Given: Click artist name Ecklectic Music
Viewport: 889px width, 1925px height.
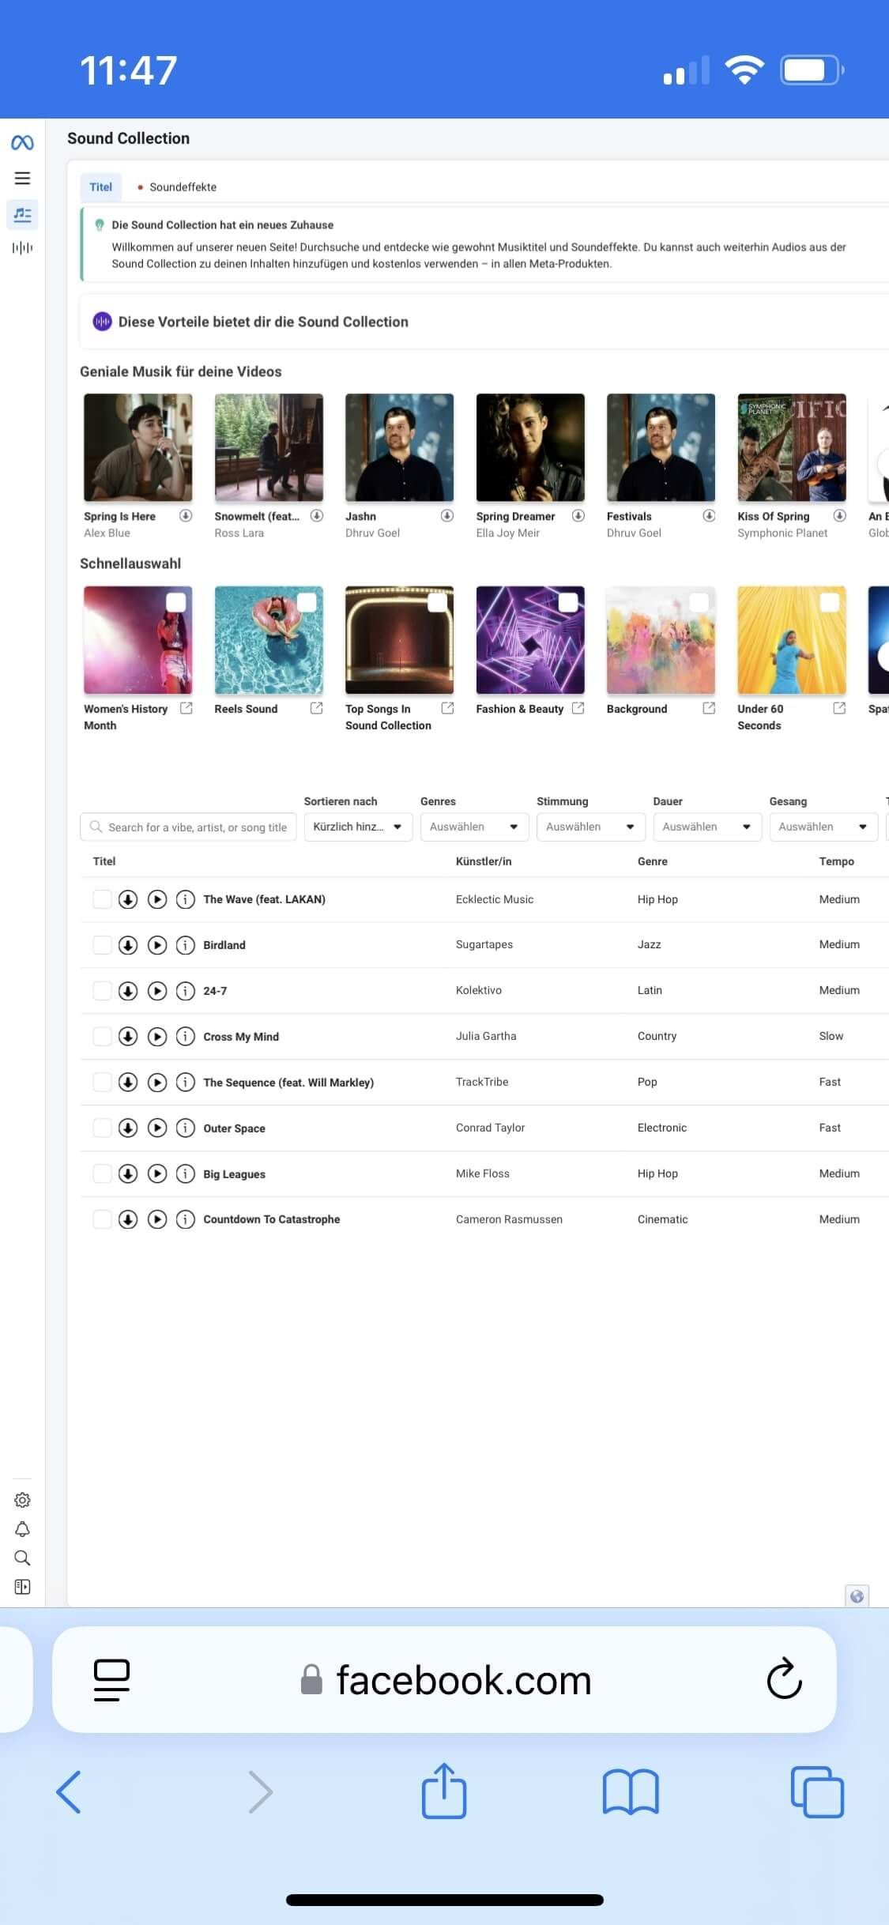Looking at the screenshot, I should point(495,899).
